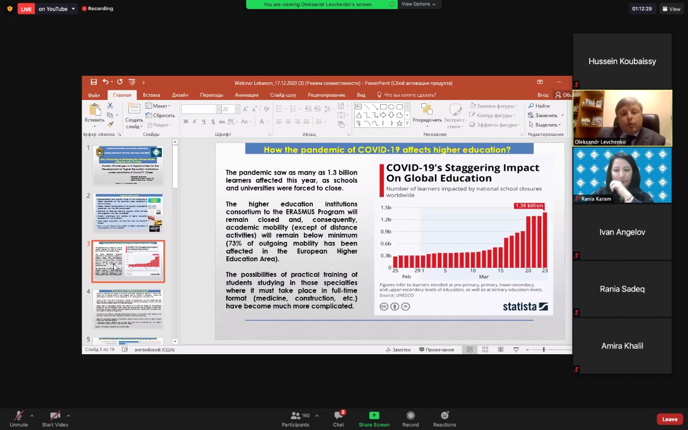Switch to the Вставка ribbon tab

[x=151, y=95]
